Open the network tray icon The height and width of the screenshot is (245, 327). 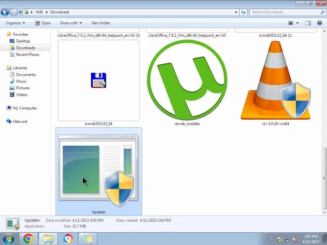(287, 239)
